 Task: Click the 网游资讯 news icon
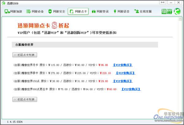[94, 12]
